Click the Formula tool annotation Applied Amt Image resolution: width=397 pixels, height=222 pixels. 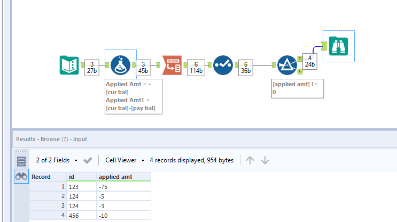[x=134, y=96]
